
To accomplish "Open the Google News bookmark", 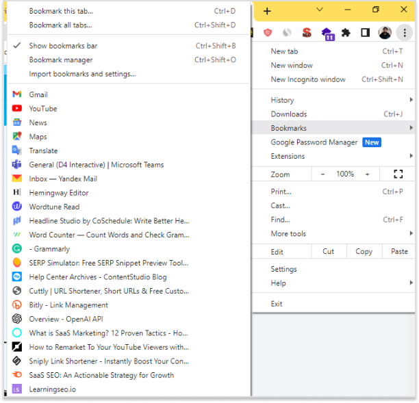I will click(x=128, y=122).
